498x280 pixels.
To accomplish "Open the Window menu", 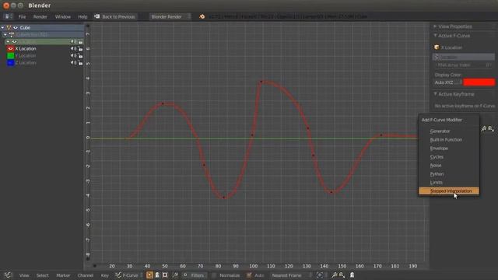I will tap(62, 16).
